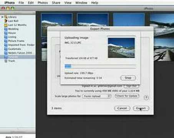Open the Help menu
This screenshot has height=138, width=174.
coord(94,3)
